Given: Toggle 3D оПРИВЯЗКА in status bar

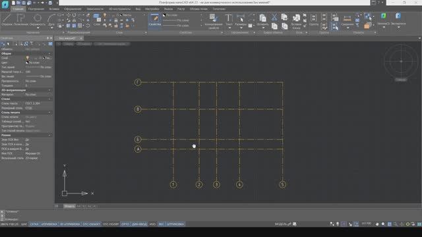Looking at the screenshot, I should point(70,224).
